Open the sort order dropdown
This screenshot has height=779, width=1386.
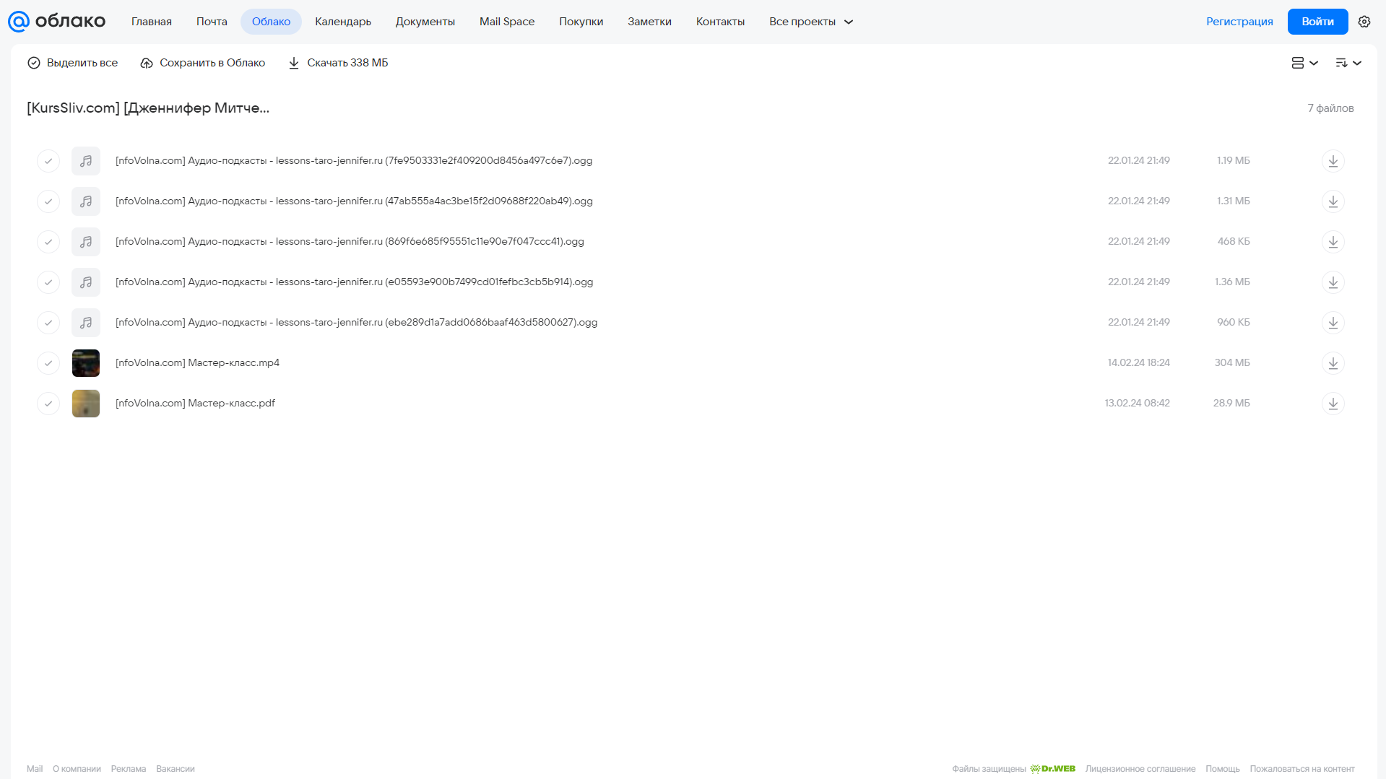tap(1348, 63)
